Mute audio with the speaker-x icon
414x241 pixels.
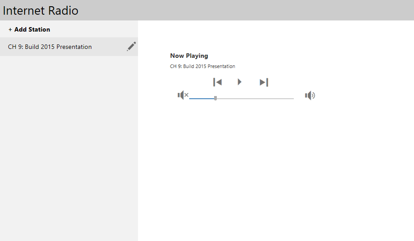tap(183, 95)
